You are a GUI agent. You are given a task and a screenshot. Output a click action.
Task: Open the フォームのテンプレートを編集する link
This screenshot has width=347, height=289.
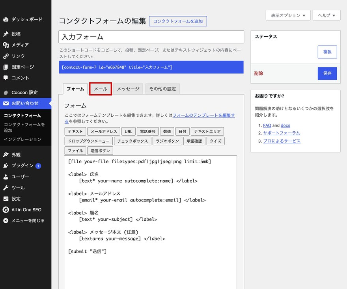click(203, 115)
